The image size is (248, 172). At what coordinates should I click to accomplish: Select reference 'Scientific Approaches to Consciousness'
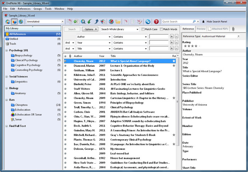pos(120,75)
